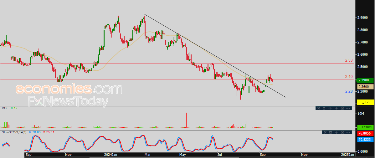375x158 pixels.
Task: Click the SlowSTO(3,14,3) indicator label
Action: click(x=14, y=132)
